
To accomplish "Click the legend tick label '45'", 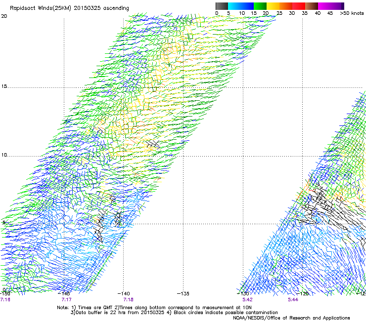I will [330, 13].
